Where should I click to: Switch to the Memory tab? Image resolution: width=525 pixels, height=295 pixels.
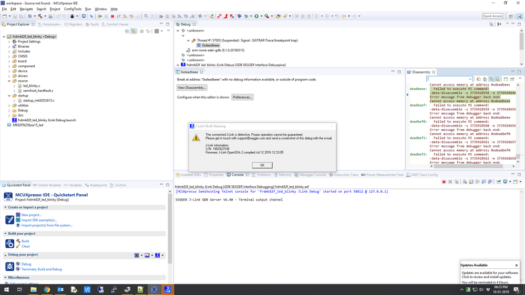click(x=283, y=175)
